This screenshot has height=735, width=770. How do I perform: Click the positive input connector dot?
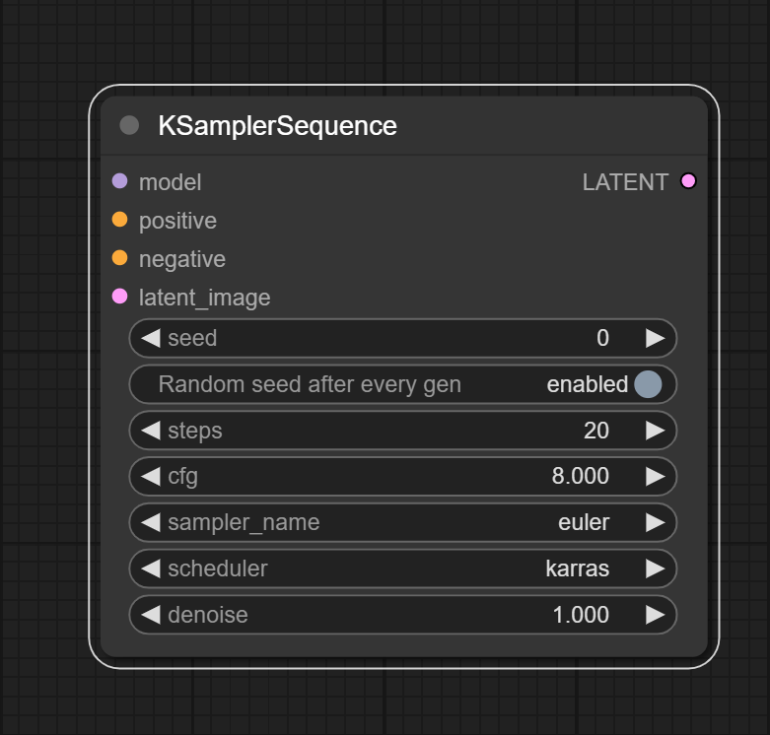pyautogui.click(x=120, y=220)
